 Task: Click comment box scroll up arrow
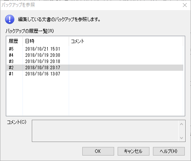(x=181, y=124)
